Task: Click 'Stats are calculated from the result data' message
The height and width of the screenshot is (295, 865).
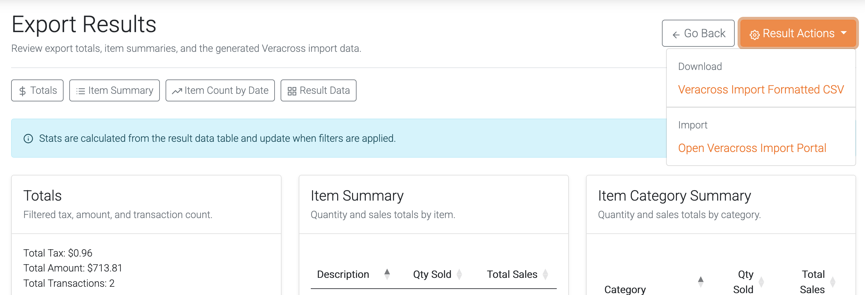Action: (217, 138)
